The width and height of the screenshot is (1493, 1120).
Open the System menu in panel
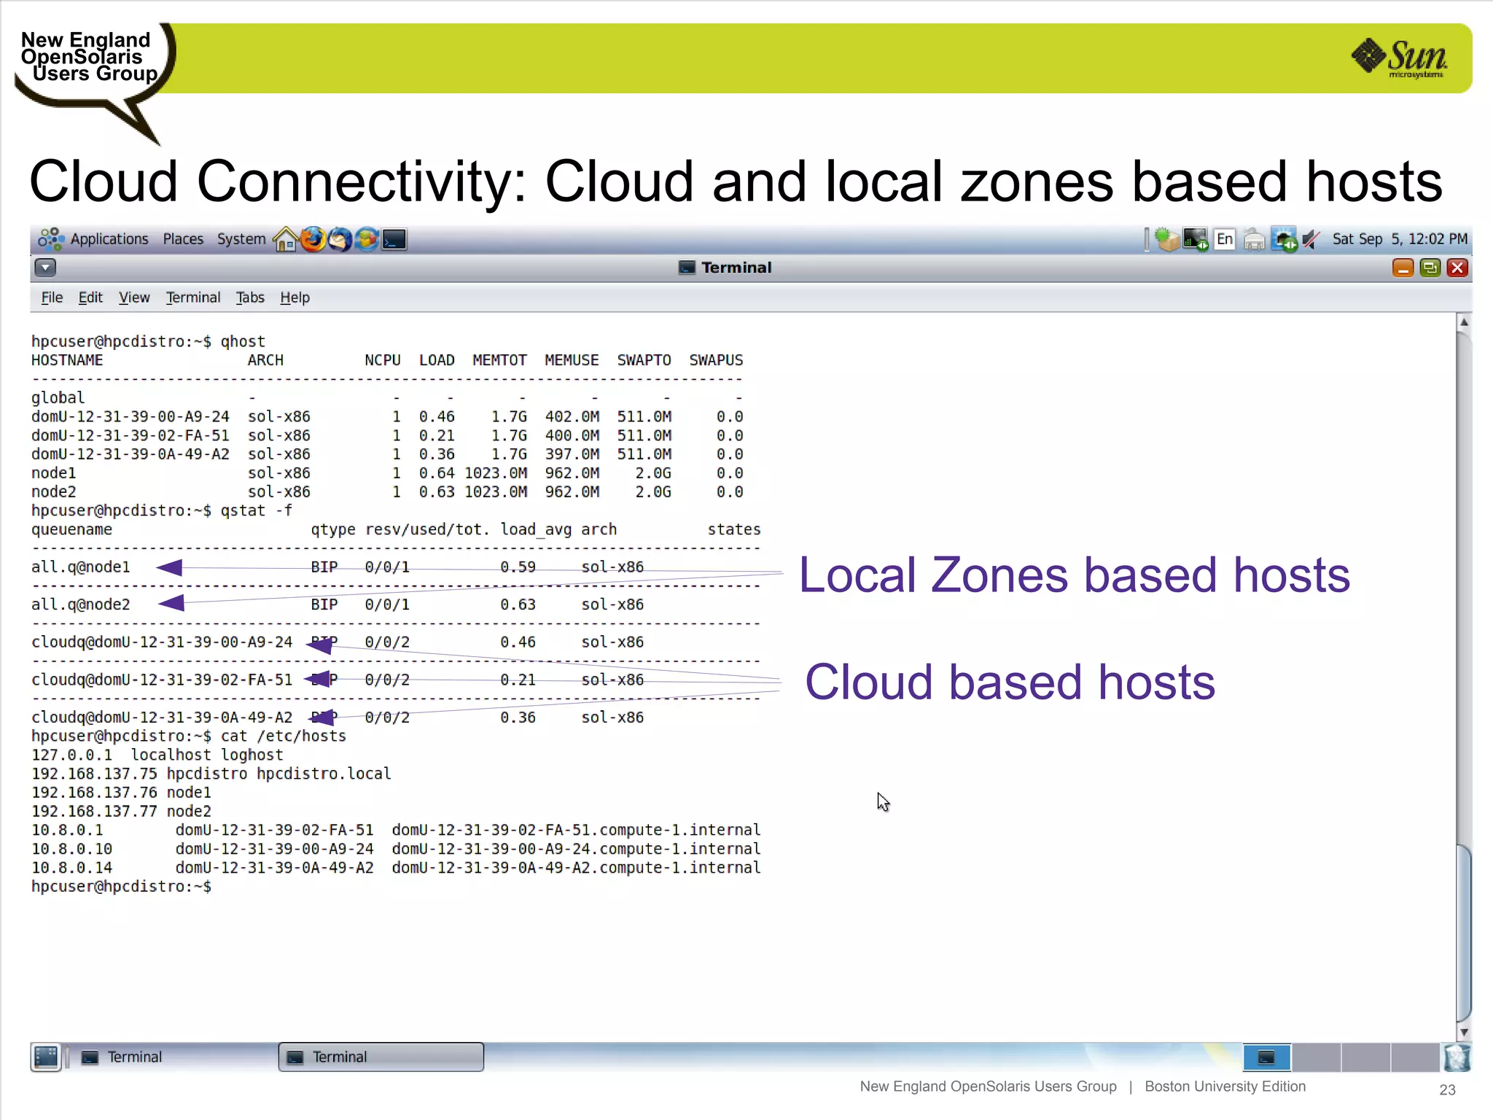coord(241,239)
